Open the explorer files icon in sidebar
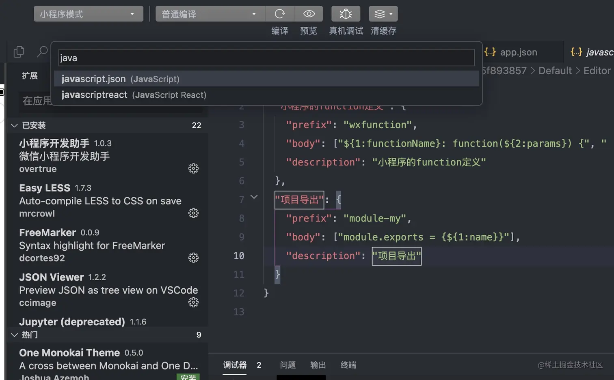614x380 pixels. [19, 52]
